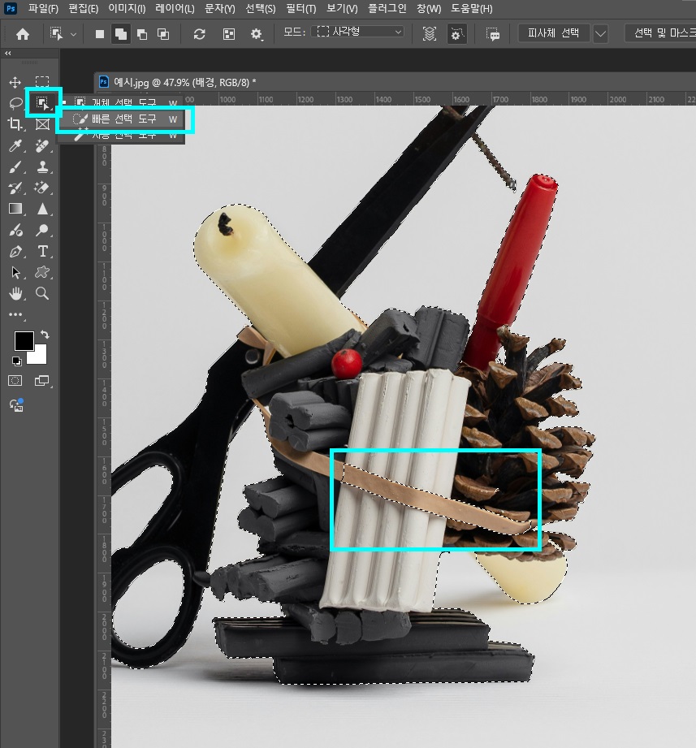
Task: Open the additional options gear icon
Action: point(257,34)
